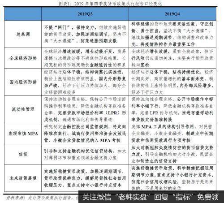
Task: Click the 资料来源 source note
Action: pos(43,198)
